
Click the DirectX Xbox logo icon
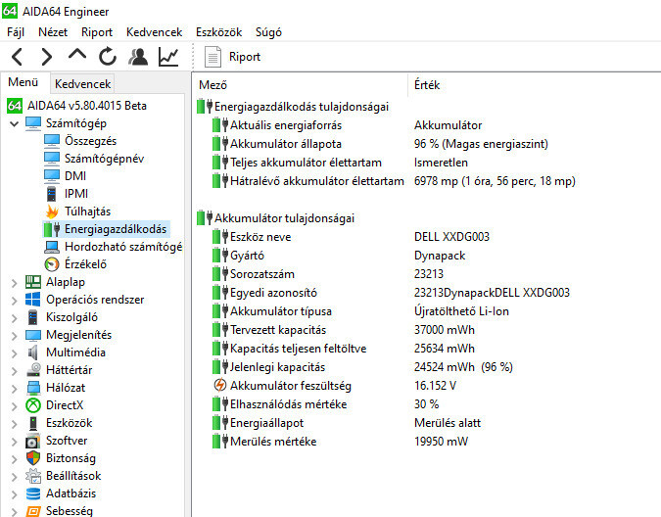[x=33, y=405]
